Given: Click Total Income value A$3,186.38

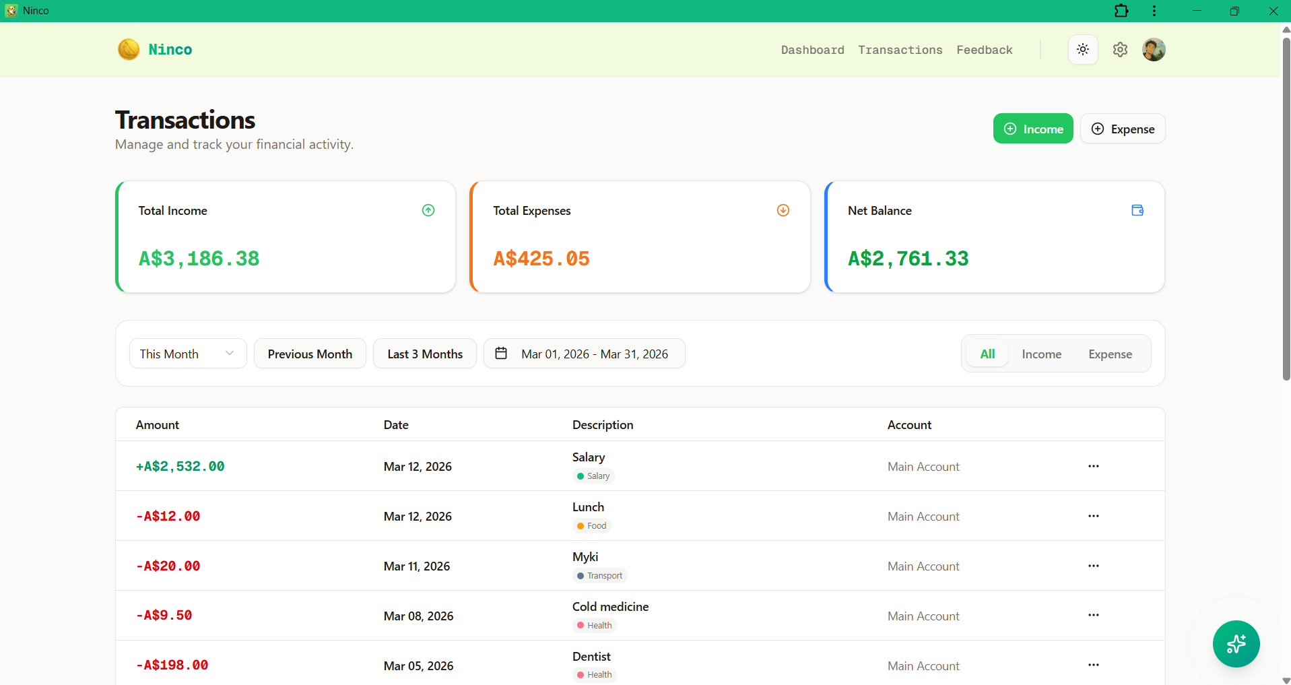Looking at the screenshot, I should tap(199, 259).
